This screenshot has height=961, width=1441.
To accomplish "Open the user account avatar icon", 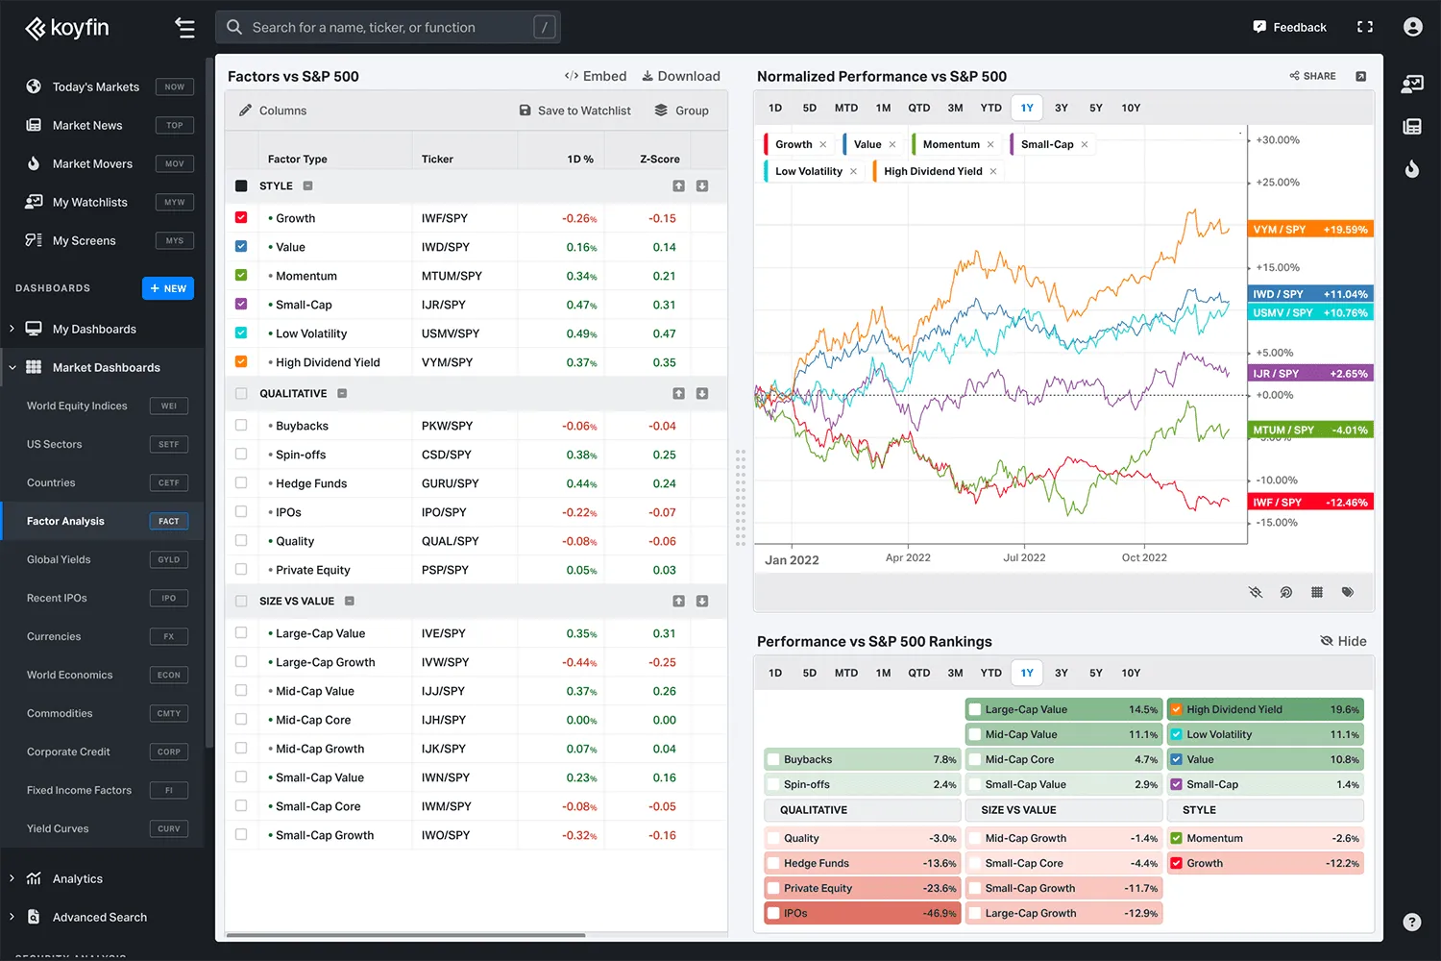I will coord(1412,27).
